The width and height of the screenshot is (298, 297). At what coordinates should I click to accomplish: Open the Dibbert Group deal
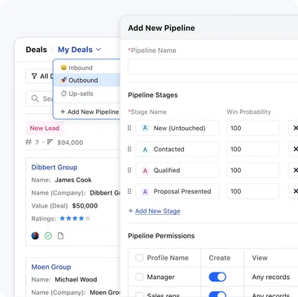[55, 167]
